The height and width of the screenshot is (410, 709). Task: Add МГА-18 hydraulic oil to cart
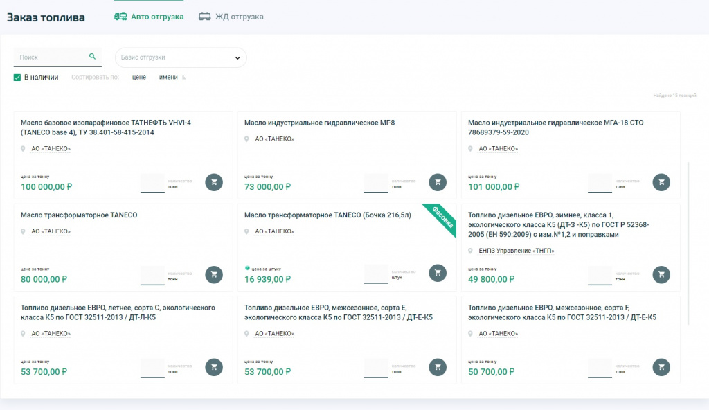point(661,182)
